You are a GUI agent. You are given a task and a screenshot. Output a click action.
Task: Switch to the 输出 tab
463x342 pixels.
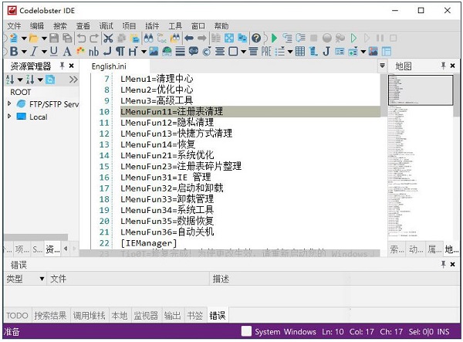172,316
